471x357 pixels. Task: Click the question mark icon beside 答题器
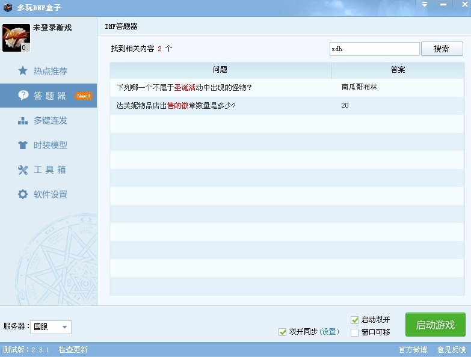23,96
